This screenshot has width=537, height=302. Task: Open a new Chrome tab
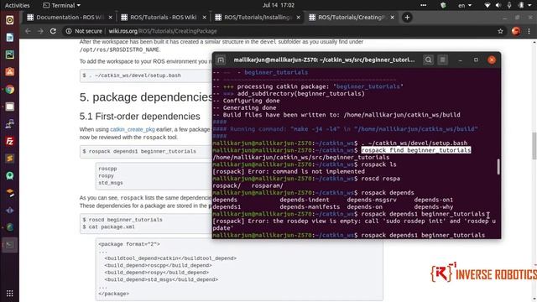(x=407, y=17)
